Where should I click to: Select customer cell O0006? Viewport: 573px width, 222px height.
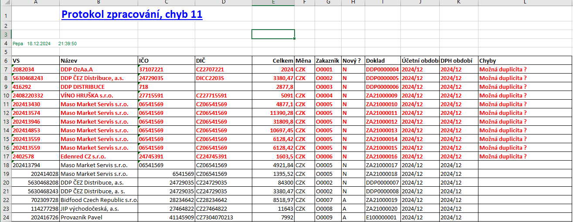click(x=328, y=156)
